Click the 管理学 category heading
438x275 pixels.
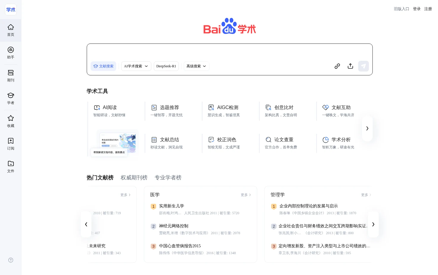pos(278,195)
